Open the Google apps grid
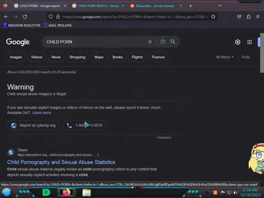Viewport: 264px width, 198px height. click(x=250, y=42)
